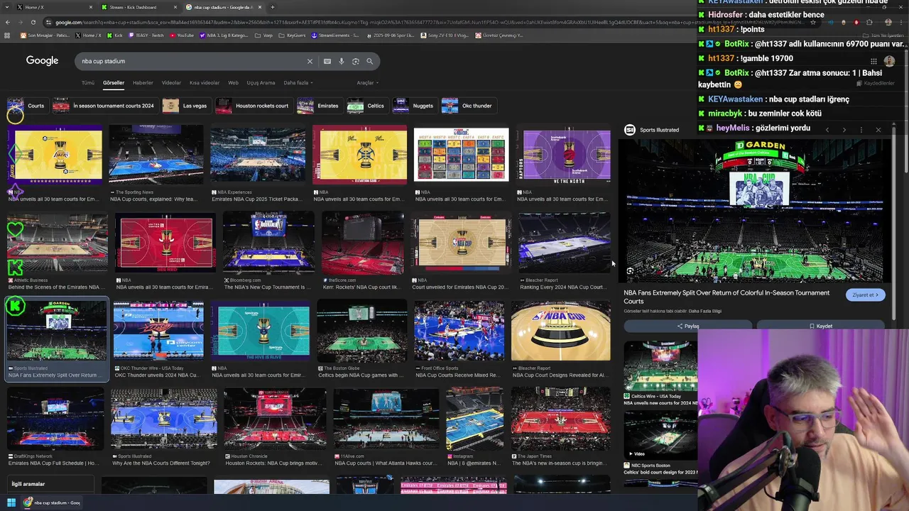Open the StreamElements bookmark
This screenshot has height=511, width=909.
pos(335,35)
